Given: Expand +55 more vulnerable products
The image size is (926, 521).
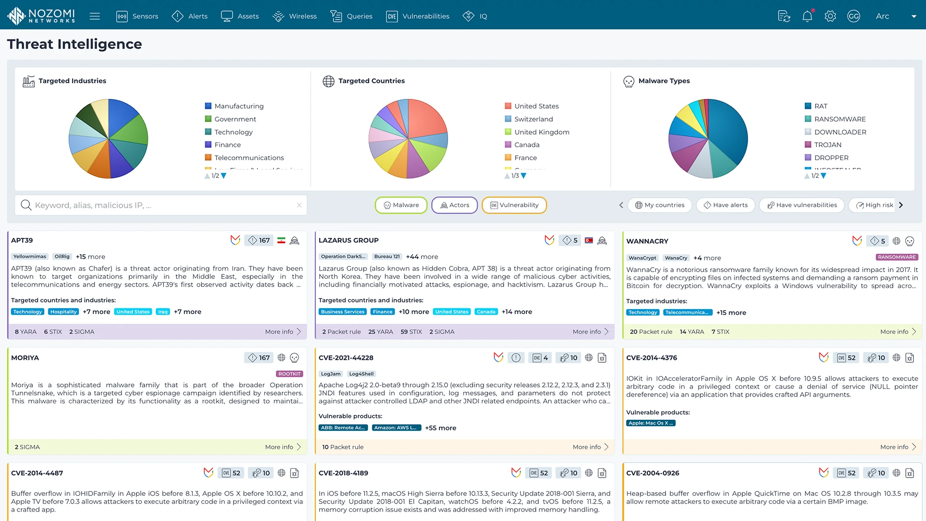Looking at the screenshot, I should [440, 428].
